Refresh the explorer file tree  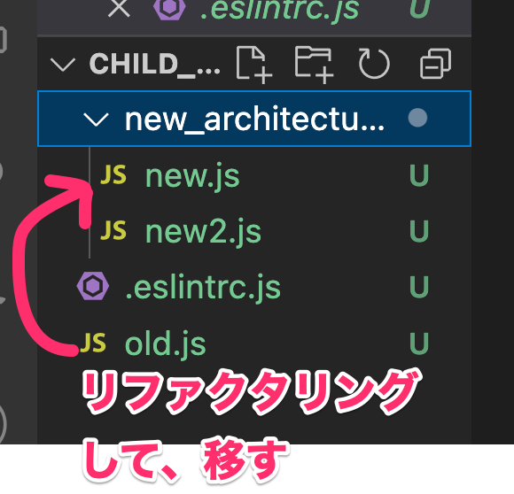pos(374,64)
